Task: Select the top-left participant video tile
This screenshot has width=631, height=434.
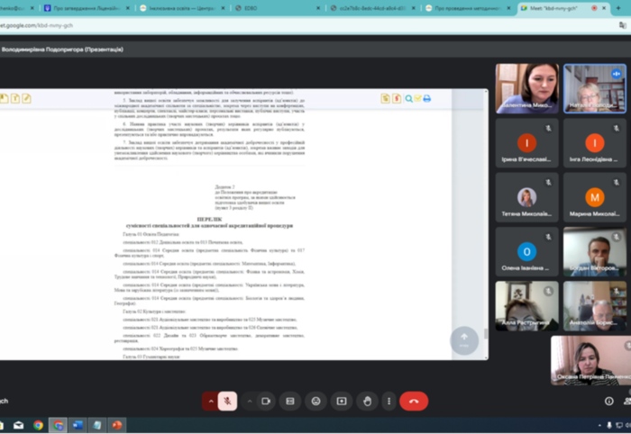Action: click(526, 87)
